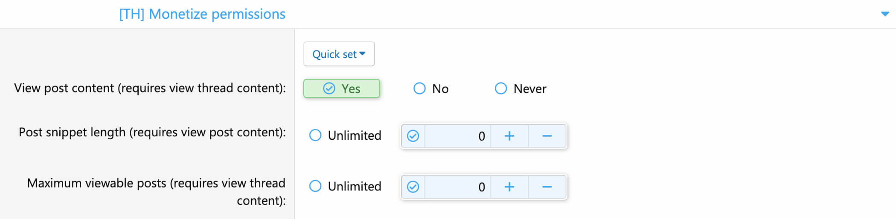Screen dimensions: 896x219
Task: Click the Post snippet length label text
Action: [152, 133]
